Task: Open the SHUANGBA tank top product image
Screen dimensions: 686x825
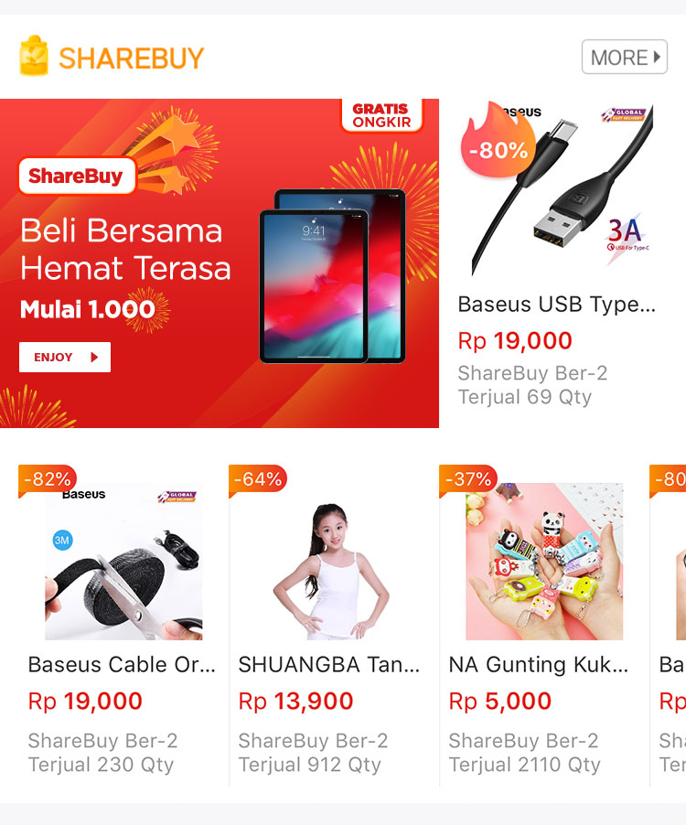Action: [x=334, y=562]
